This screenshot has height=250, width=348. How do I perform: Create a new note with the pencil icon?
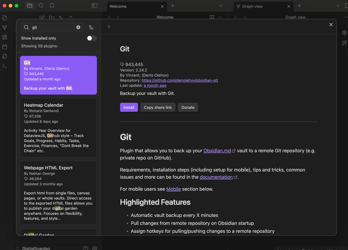click(42, 17)
